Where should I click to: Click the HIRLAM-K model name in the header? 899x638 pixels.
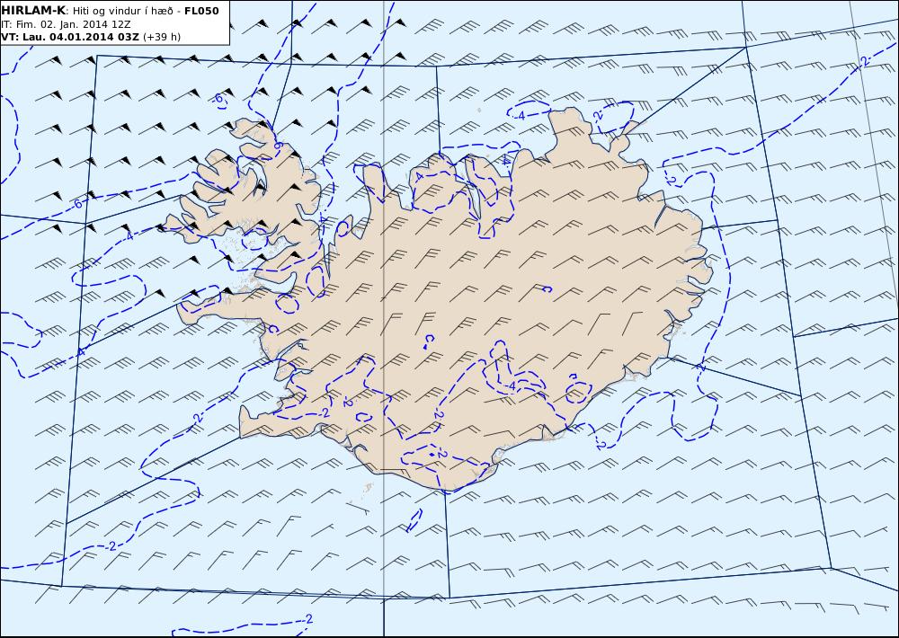34,11
